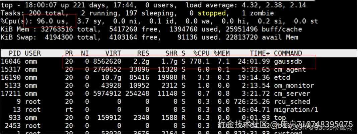Click the 'rt' priority of migration/1
The width and height of the screenshot is (358, 134).
pyautogui.click(x=69, y=110)
